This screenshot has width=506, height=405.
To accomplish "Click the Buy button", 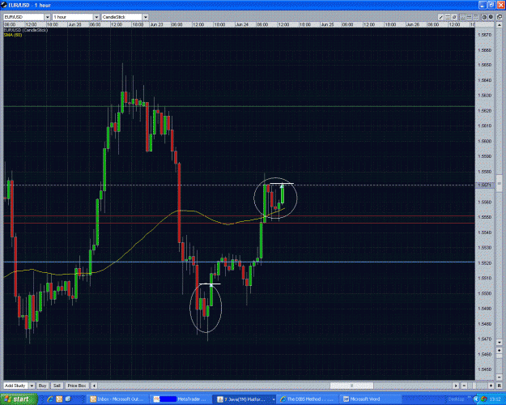I will [43, 386].
